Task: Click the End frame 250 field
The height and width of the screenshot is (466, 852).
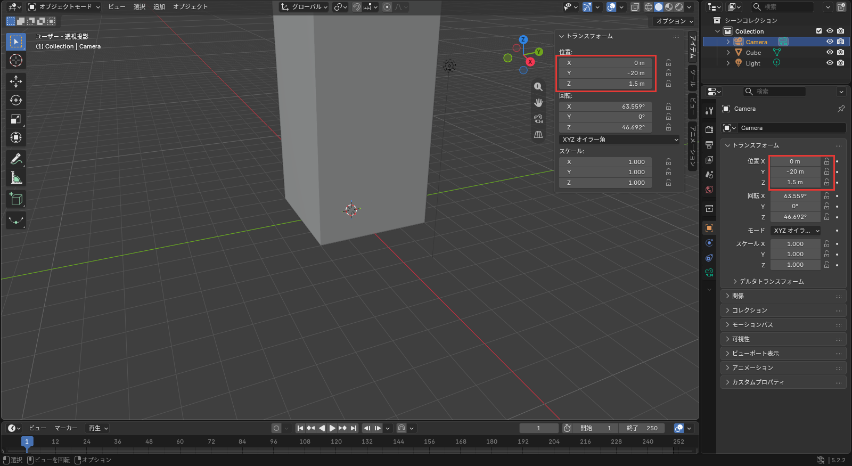Action: 642,428
